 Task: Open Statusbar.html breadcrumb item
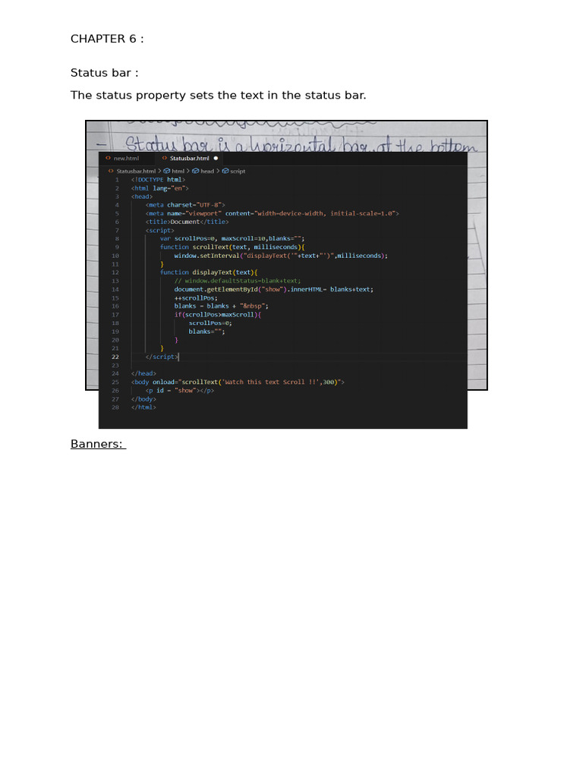(x=136, y=171)
